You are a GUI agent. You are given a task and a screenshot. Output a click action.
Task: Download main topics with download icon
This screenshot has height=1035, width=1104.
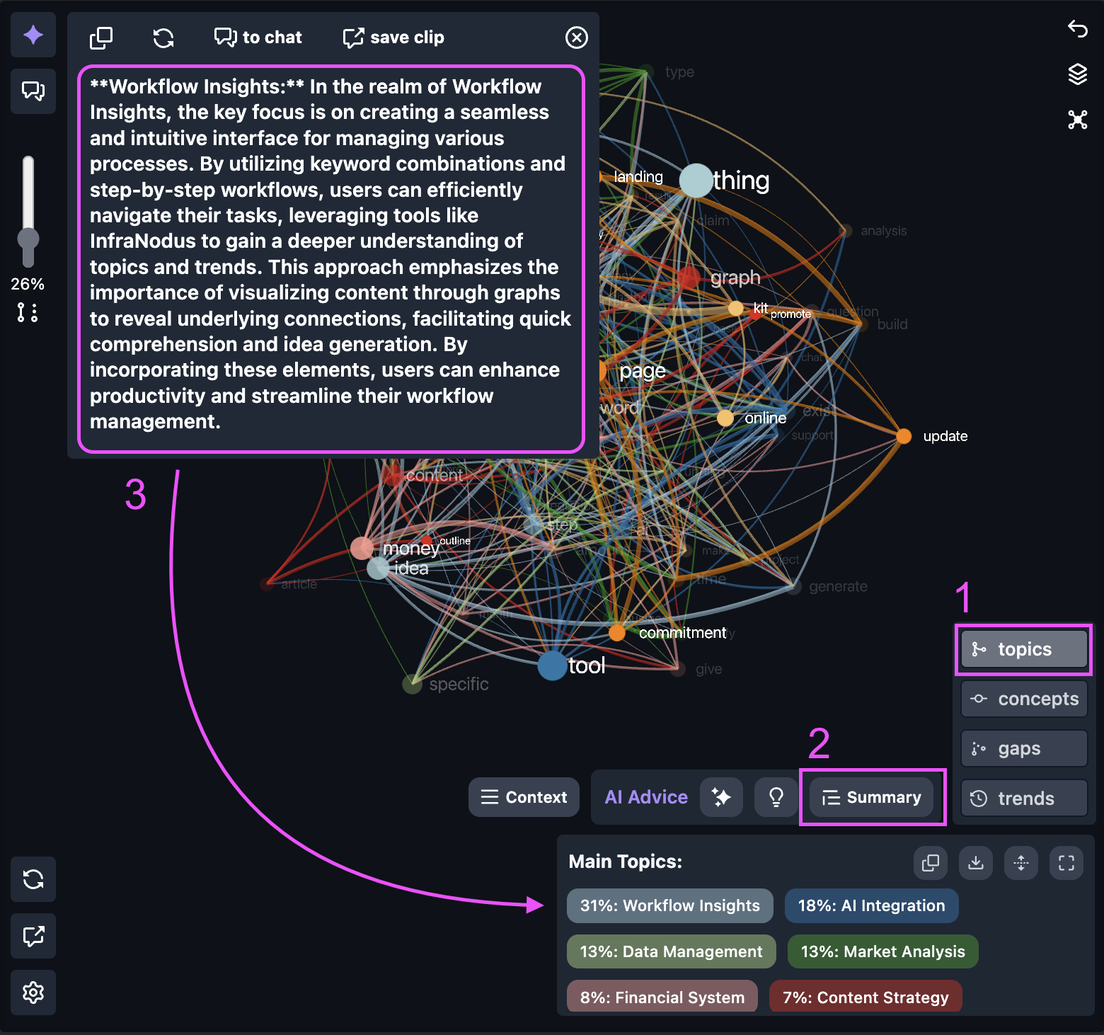point(976,862)
